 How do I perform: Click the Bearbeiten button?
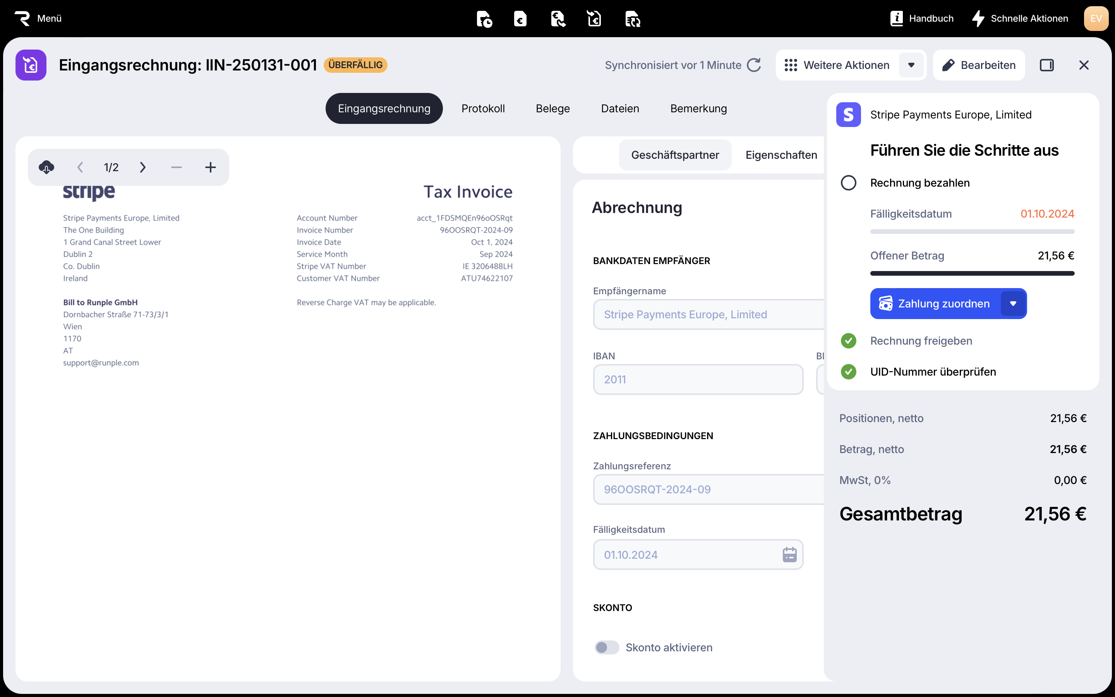coord(979,65)
